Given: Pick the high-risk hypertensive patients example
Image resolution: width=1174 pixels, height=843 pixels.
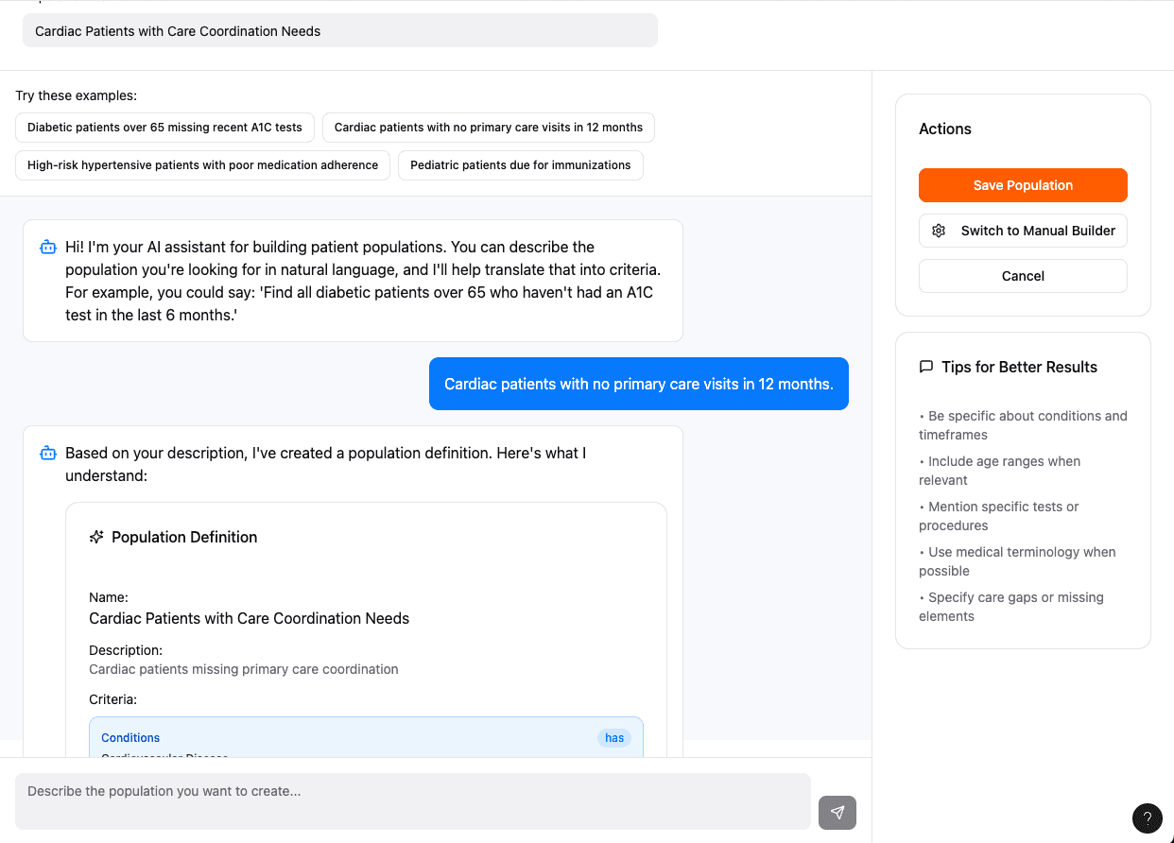Looking at the screenshot, I should (202, 165).
